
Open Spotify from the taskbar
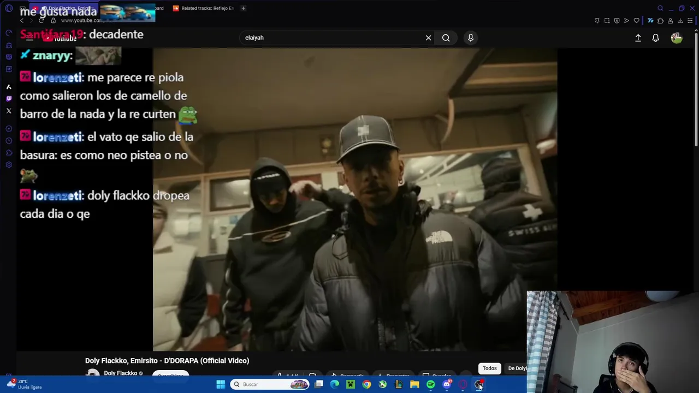(x=430, y=384)
